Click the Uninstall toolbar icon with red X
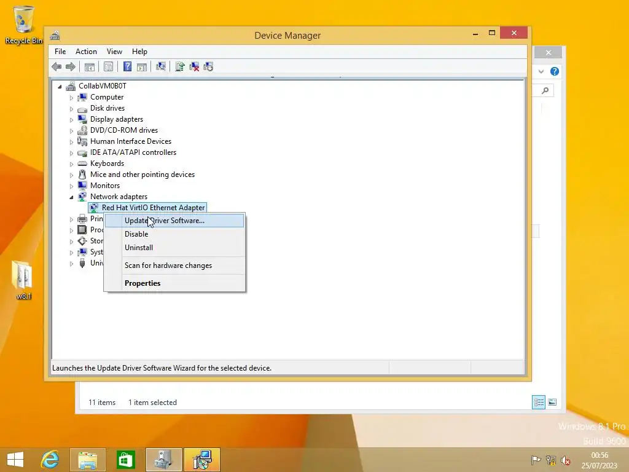 [x=194, y=66]
